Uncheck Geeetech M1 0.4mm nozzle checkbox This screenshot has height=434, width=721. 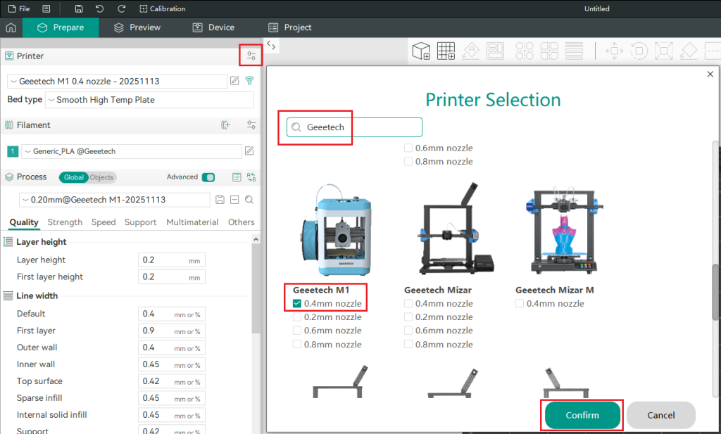click(297, 304)
